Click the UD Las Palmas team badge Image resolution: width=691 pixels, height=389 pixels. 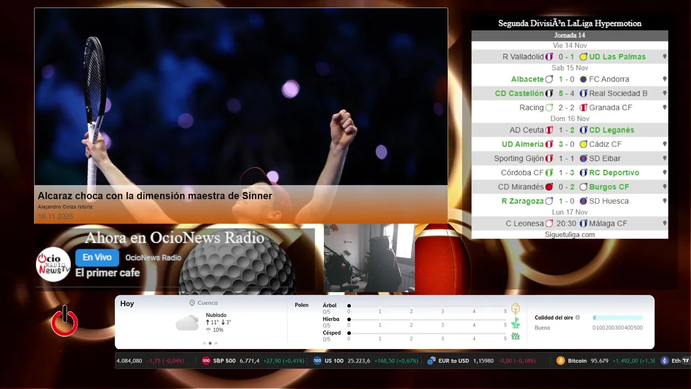(583, 57)
